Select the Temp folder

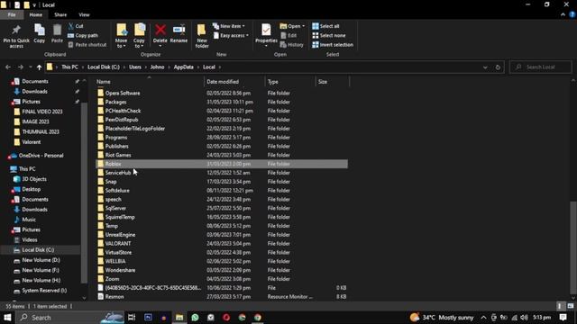coord(112,226)
